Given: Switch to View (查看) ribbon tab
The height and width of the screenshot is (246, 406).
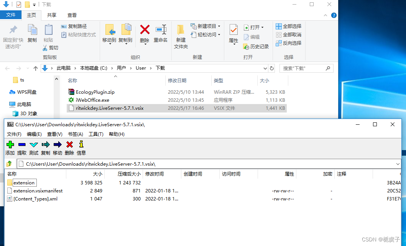Looking at the screenshot, I should tap(72, 15).
